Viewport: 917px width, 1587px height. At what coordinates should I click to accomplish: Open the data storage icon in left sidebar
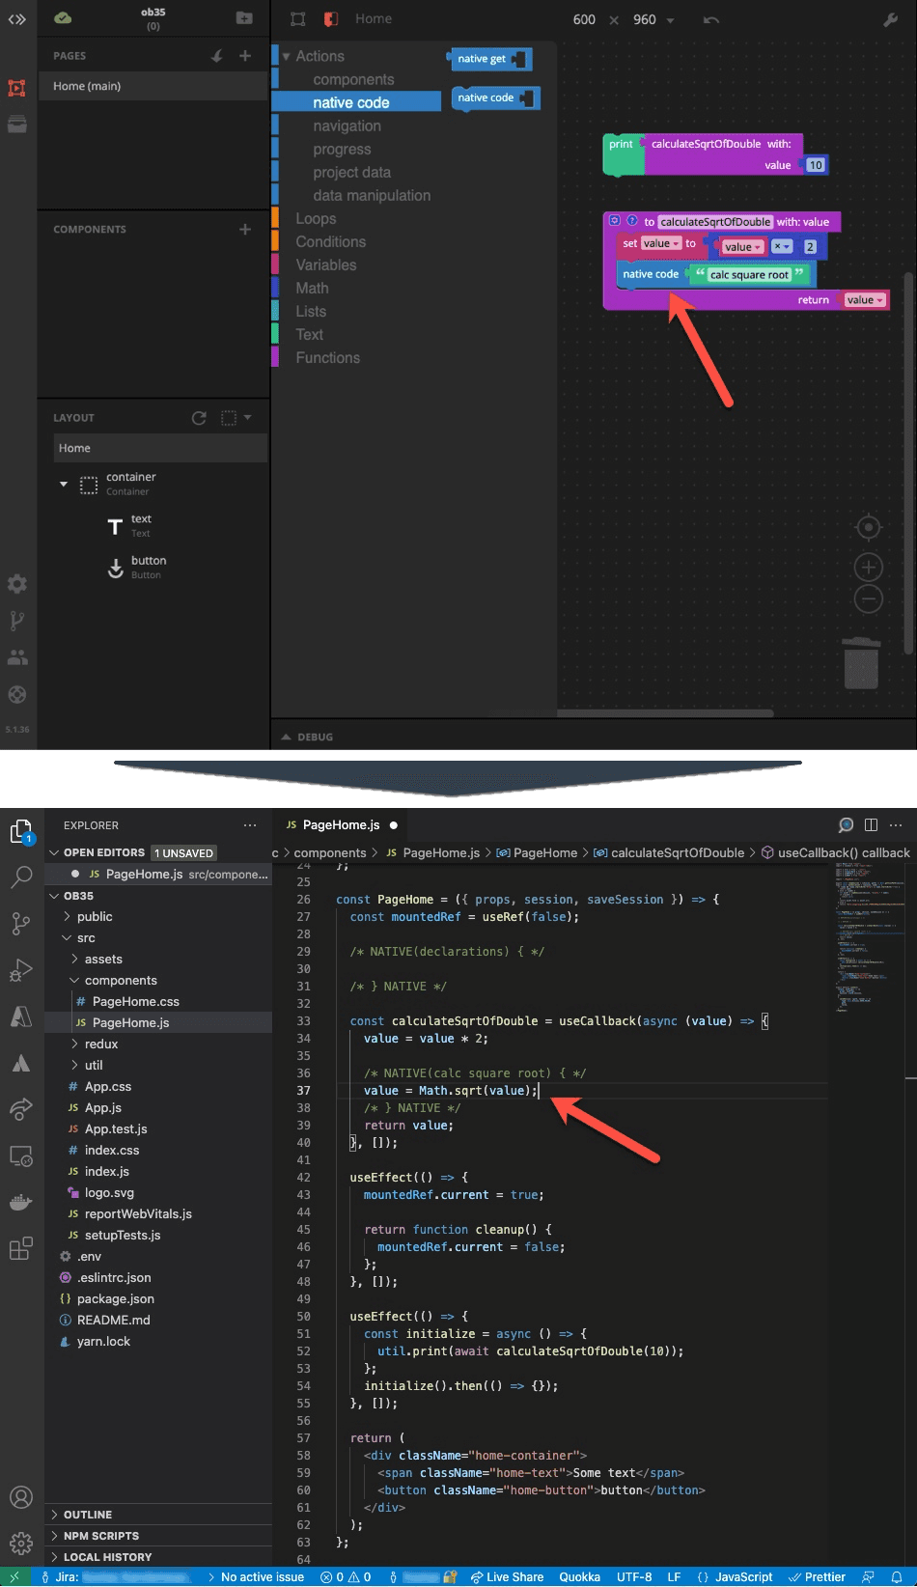pos(17,124)
